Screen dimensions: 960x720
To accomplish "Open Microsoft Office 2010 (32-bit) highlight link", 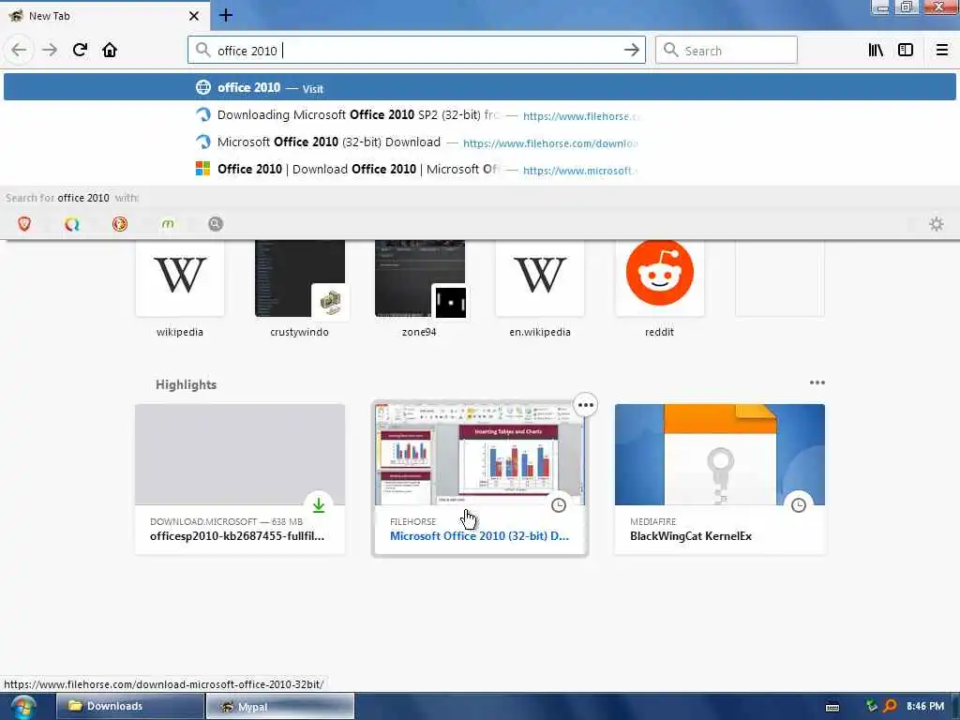I will tap(479, 535).
